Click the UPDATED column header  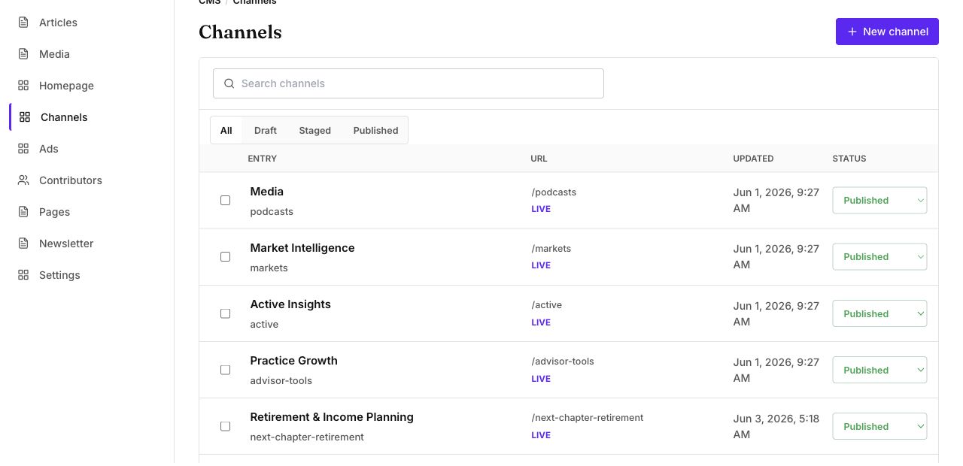[753, 159]
